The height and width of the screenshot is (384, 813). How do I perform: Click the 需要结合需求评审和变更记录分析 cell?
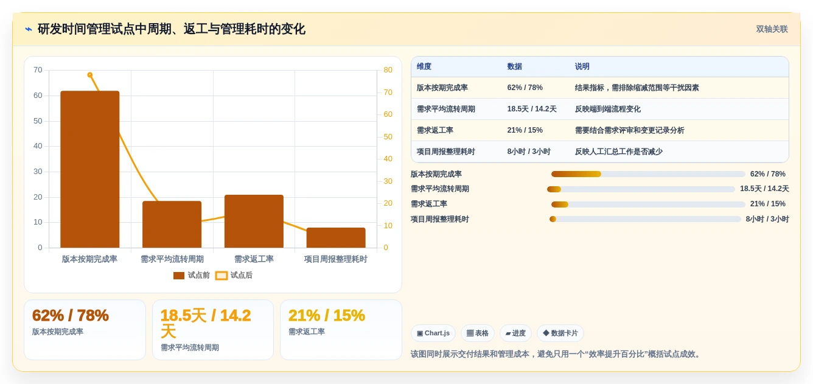[x=630, y=130]
